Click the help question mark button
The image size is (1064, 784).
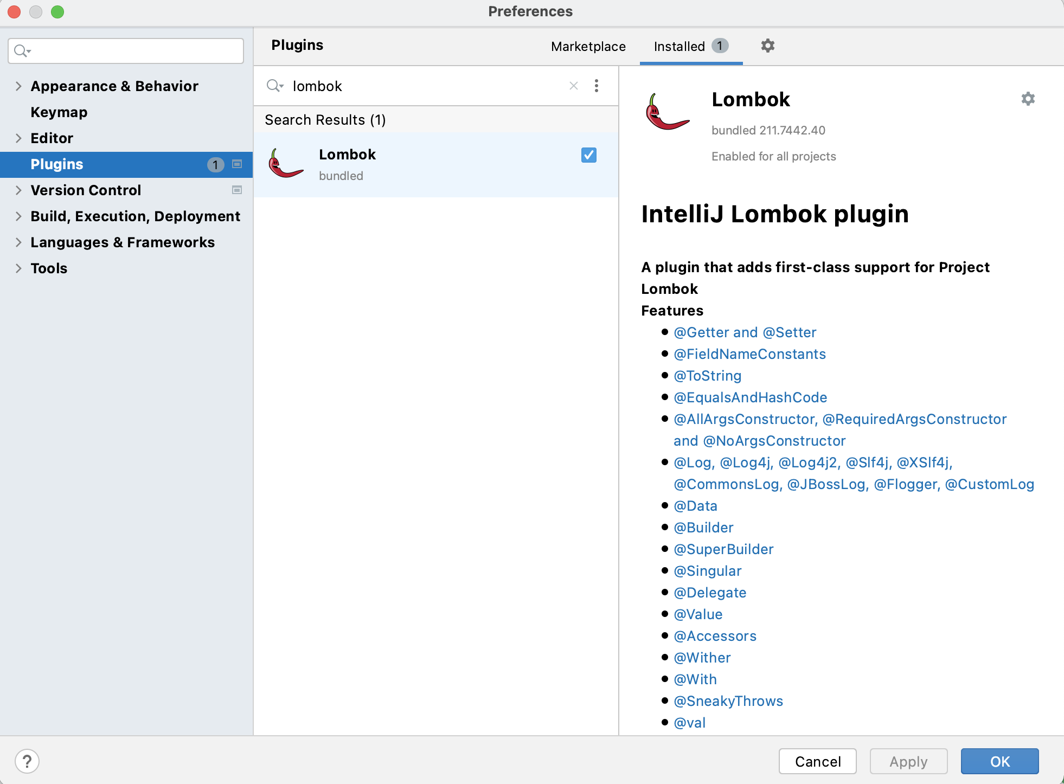pyautogui.click(x=27, y=761)
